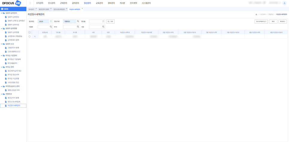Collapse the 퇴직연금(DC) 관리 tree group
The width and height of the screenshot is (289, 142).
coord(1,86)
